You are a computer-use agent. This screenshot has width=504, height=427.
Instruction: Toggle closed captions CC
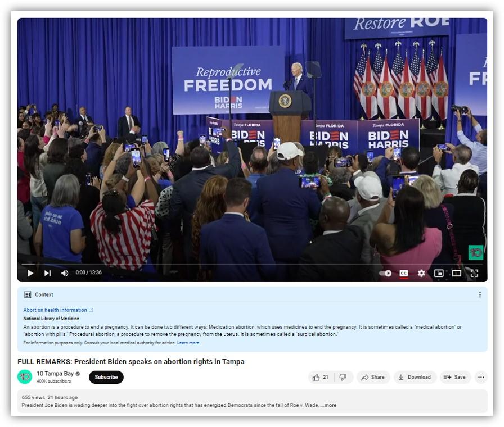click(x=404, y=273)
